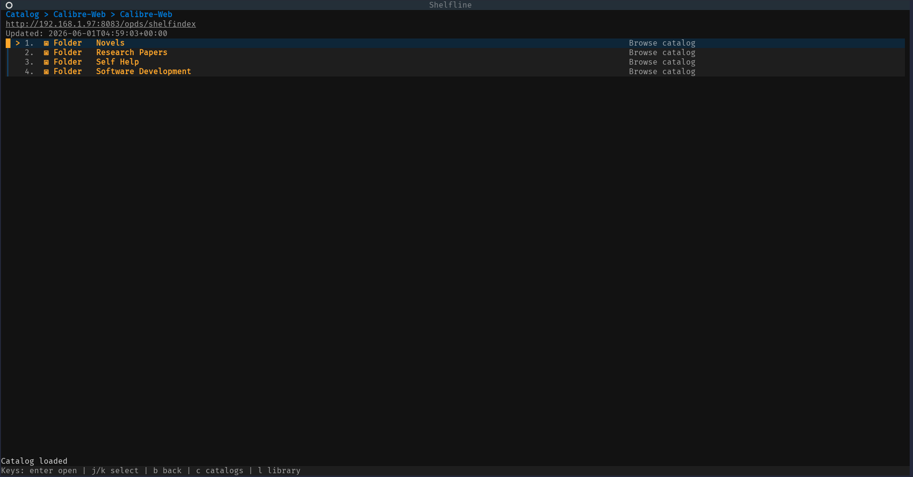The height and width of the screenshot is (477, 913).
Task: Open the shelfindex OPDS URL link
Action: 101,24
